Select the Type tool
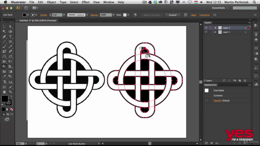This screenshot has height=146, width=260. click(x=10, y=36)
